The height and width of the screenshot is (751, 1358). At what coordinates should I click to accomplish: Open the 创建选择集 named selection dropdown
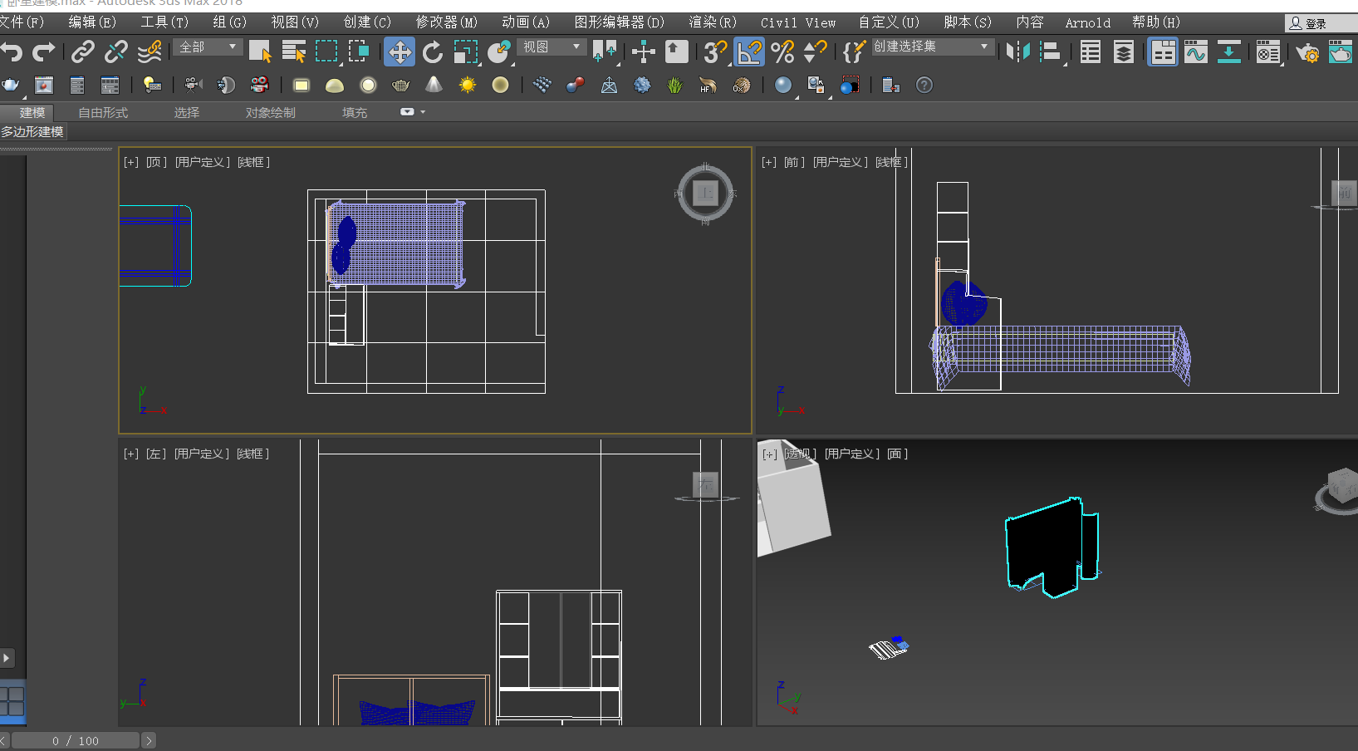pyautogui.click(x=931, y=47)
